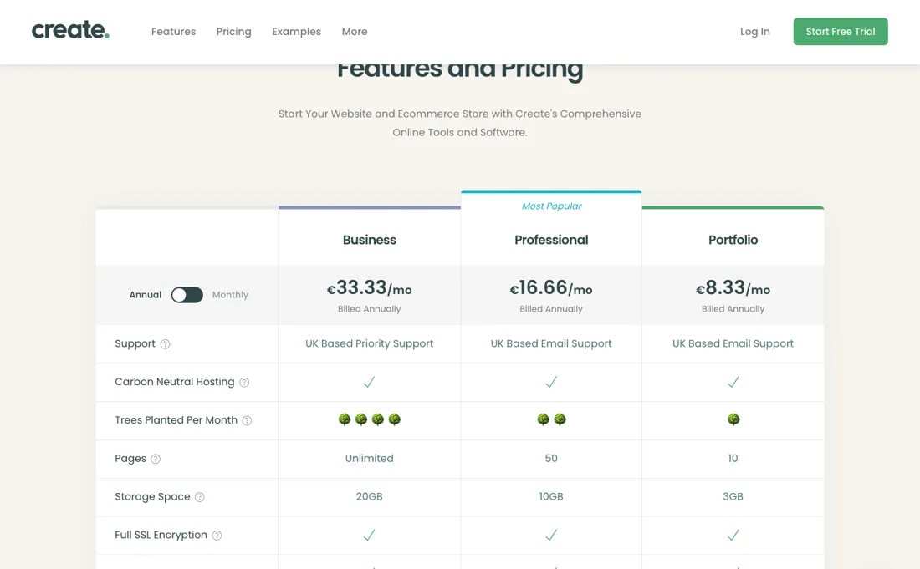920x569 pixels.
Task: Click Billed Annually under Business price
Action: tap(369, 309)
